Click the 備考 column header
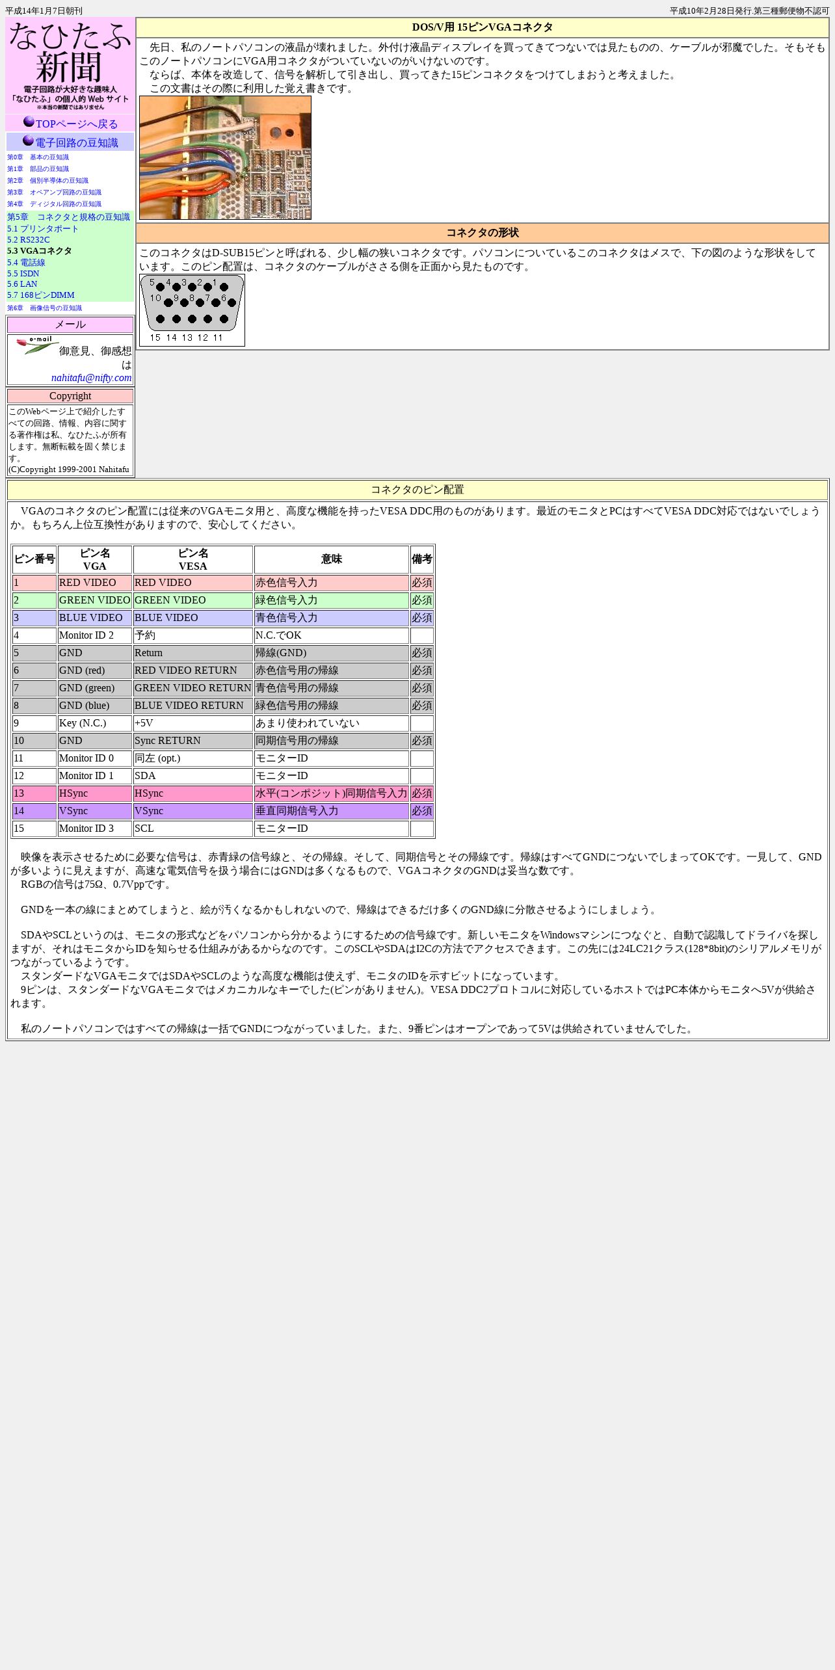Viewport: 835px width, 1670px height. pyautogui.click(x=422, y=559)
